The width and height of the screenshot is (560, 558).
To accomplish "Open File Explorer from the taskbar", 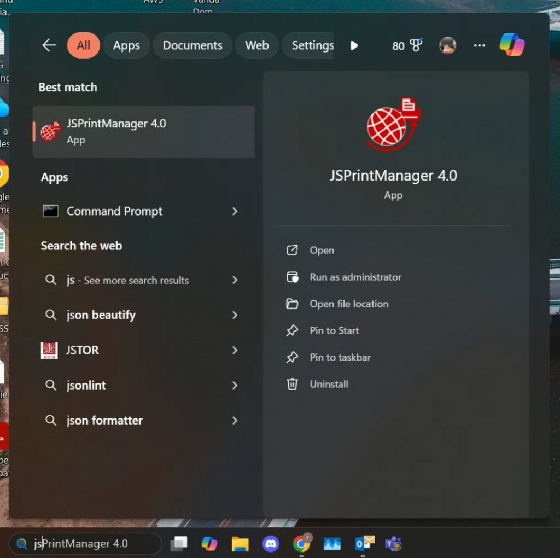I will pos(240,543).
